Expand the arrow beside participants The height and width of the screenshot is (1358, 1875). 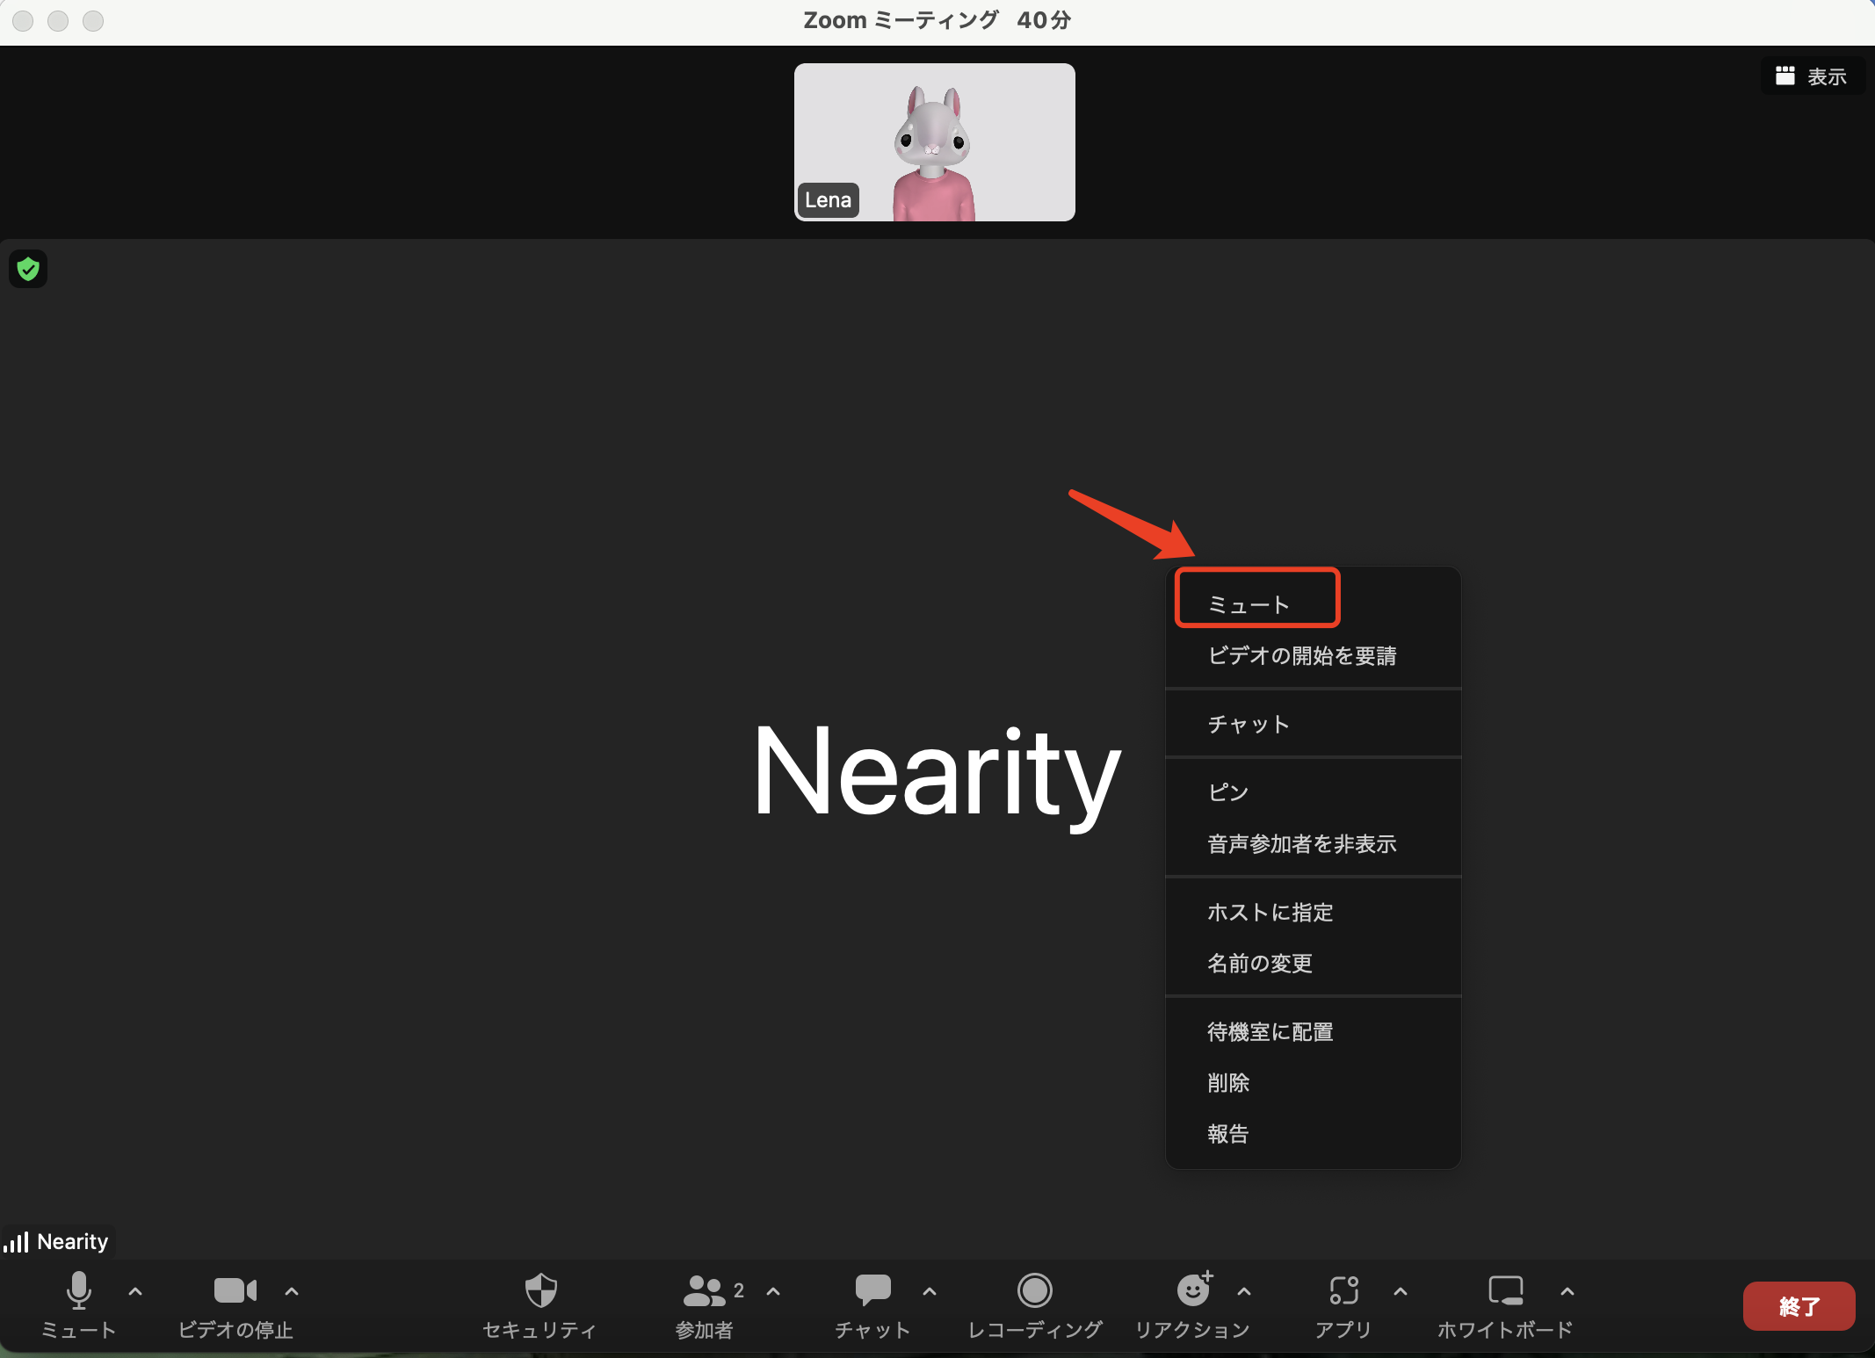click(x=773, y=1291)
